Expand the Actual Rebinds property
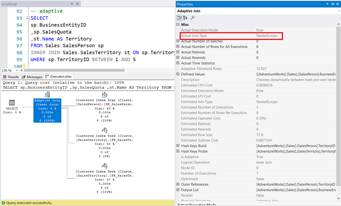Screen dimensions: 341x206 click(178, 52)
